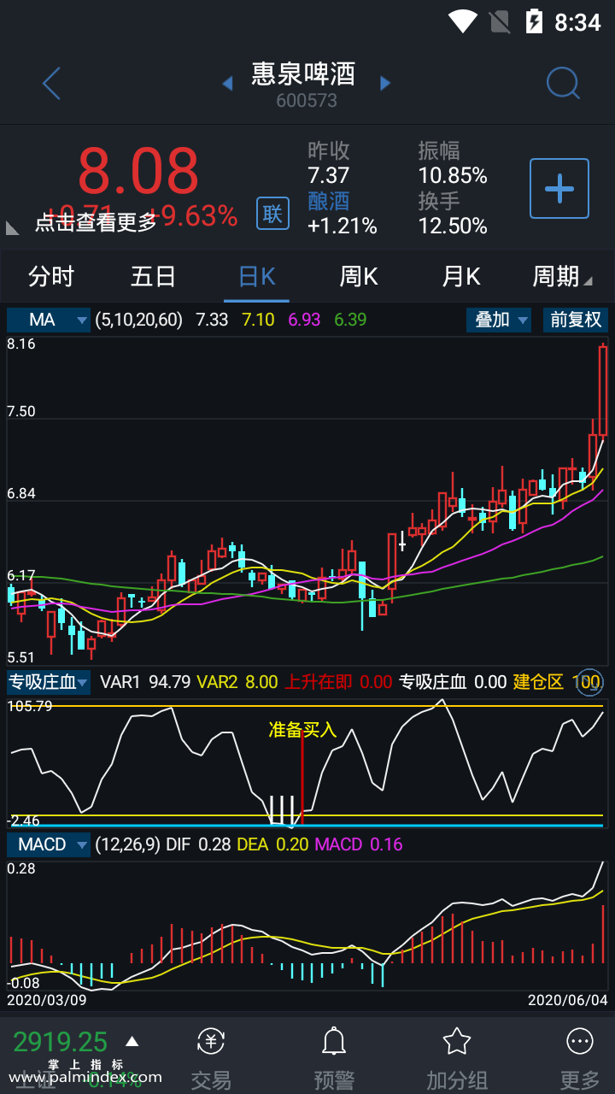This screenshot has height=1094, width=615.
Task: Add stock to watchlist with plus button
Action: (x=559, y=188)
